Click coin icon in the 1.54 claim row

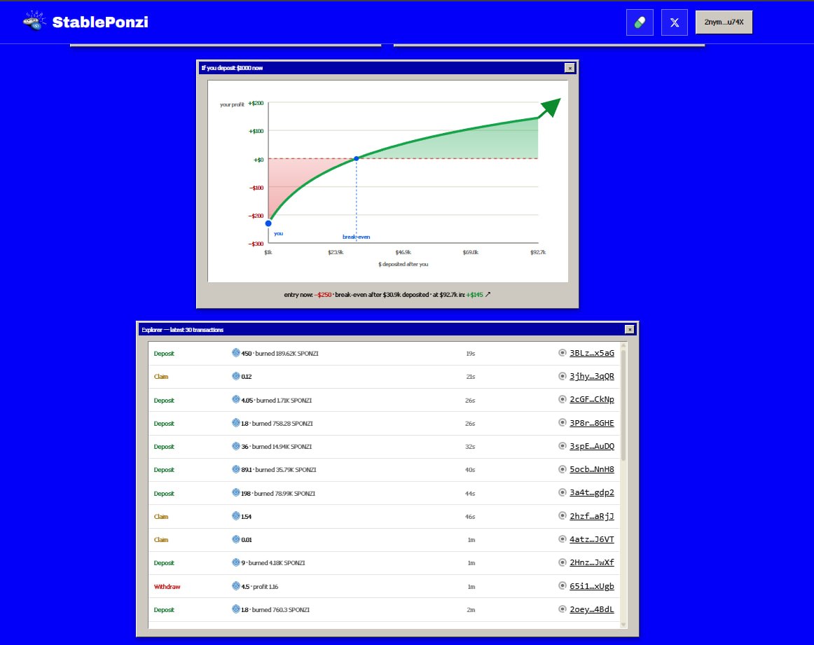[235, 516]
